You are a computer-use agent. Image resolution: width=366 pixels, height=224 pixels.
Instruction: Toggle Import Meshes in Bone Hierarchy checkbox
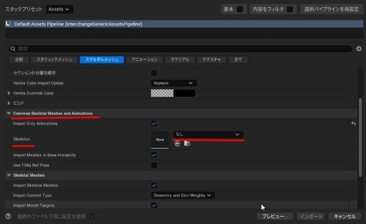point(154,155)
